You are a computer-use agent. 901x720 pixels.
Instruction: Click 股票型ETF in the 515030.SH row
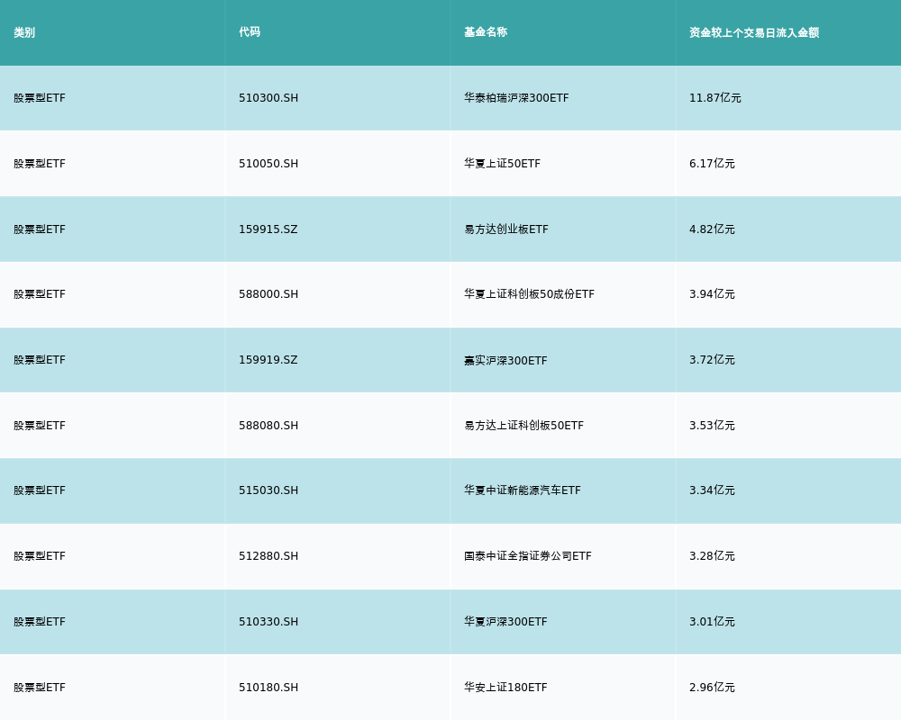coord(40,490)
